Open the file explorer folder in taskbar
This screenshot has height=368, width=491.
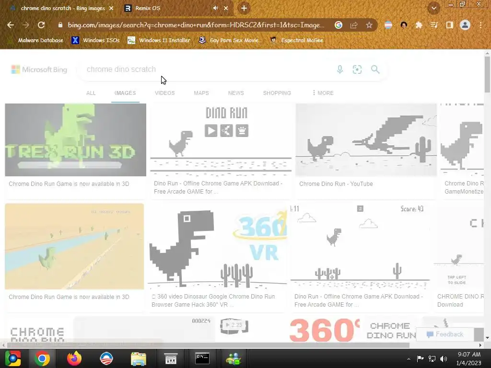(x=139, y=358)
